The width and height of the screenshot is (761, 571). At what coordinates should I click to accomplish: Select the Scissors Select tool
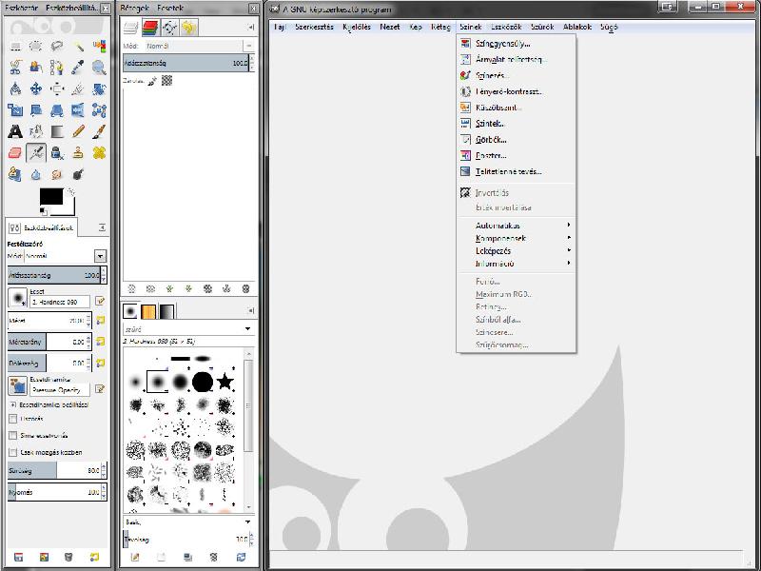point(15,68)
